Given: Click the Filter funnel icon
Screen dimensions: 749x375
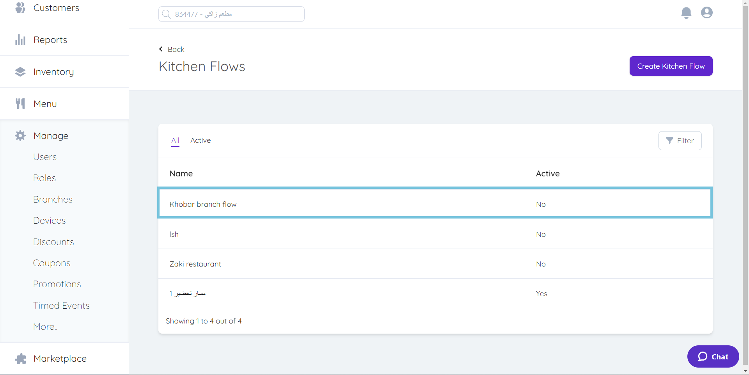Looking at the screenshot, I should pos(669,140).
